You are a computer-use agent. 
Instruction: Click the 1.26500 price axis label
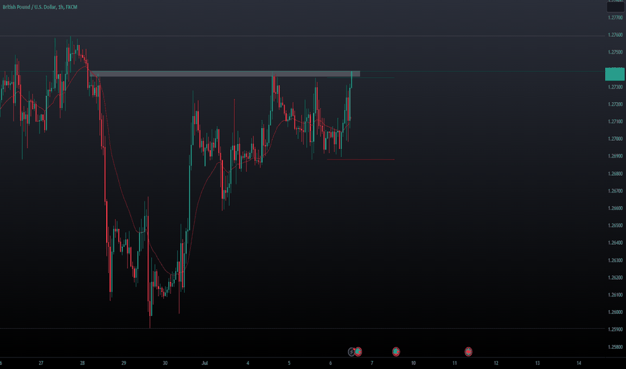pos(615,225)
